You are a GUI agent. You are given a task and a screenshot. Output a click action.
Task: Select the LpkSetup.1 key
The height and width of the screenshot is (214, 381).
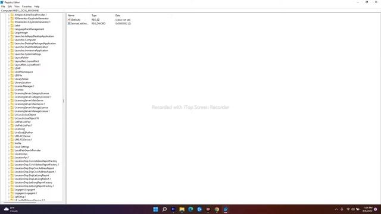[20, 197]
